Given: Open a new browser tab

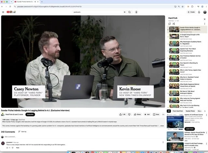Looking at the screenshot, I should 42,2.
